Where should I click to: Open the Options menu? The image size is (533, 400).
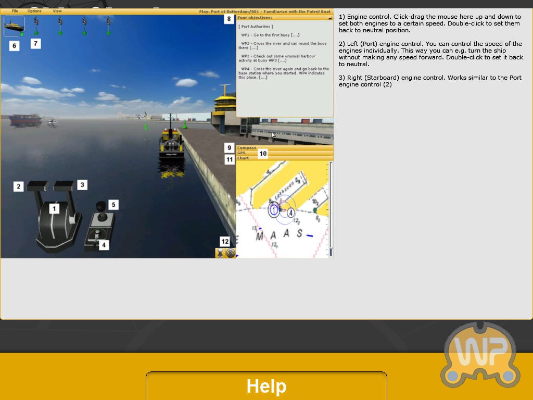(x=34, y=11)
